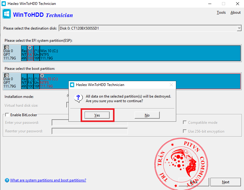Select the boot radio on Win 10 (C:)
The image size is (244, 190).
(x=42, y=76)
